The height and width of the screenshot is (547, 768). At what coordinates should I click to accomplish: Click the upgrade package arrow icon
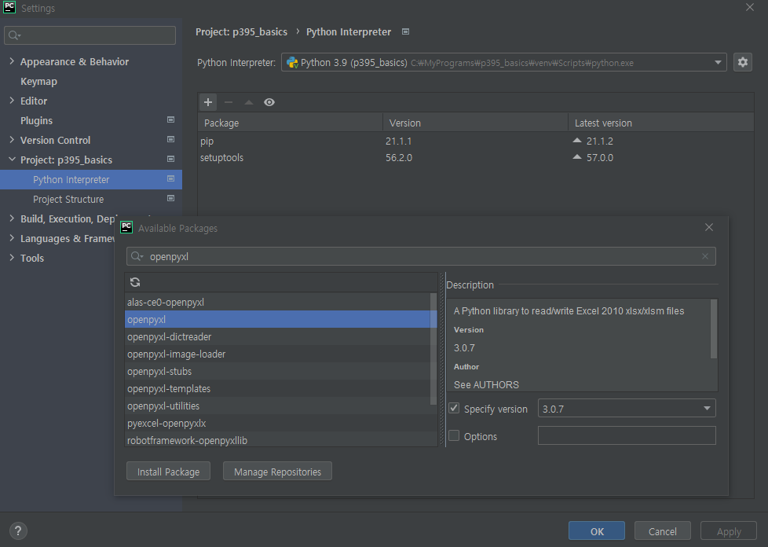(249, 102)
